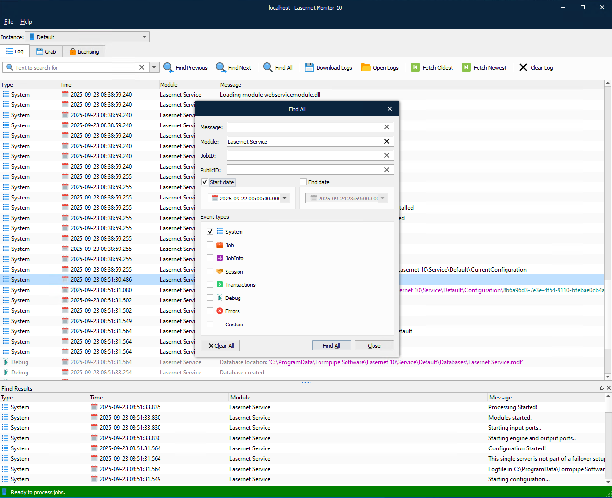Check the Errors event type
This screenshot has width=612, height=498.
pos(210,311)
